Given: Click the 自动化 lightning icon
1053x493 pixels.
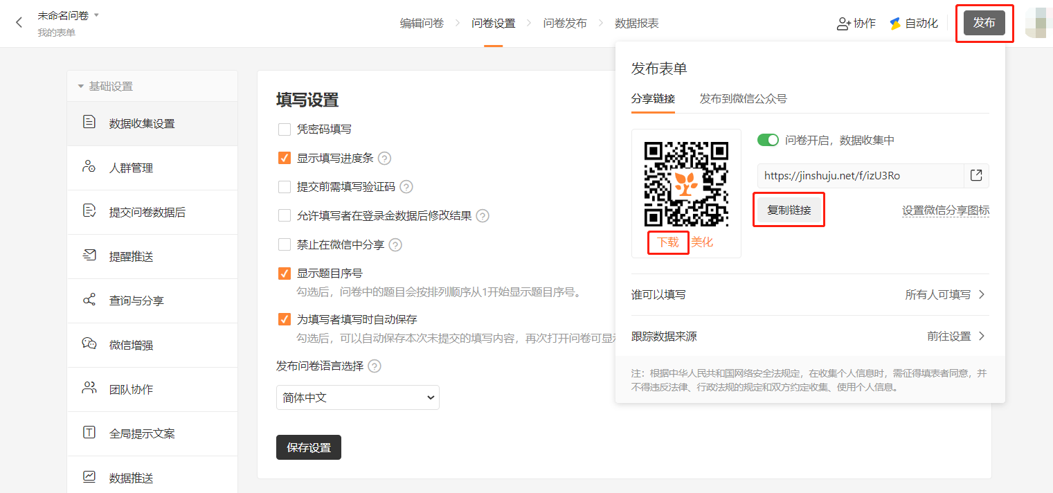Looking at the screenshot, I should [895, 24].
